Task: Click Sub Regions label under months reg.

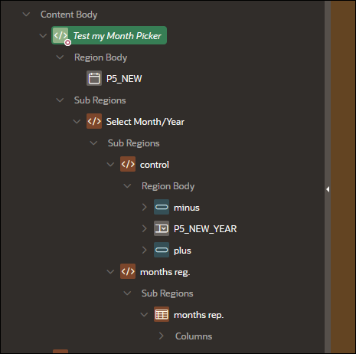Action: pos(168,293)
